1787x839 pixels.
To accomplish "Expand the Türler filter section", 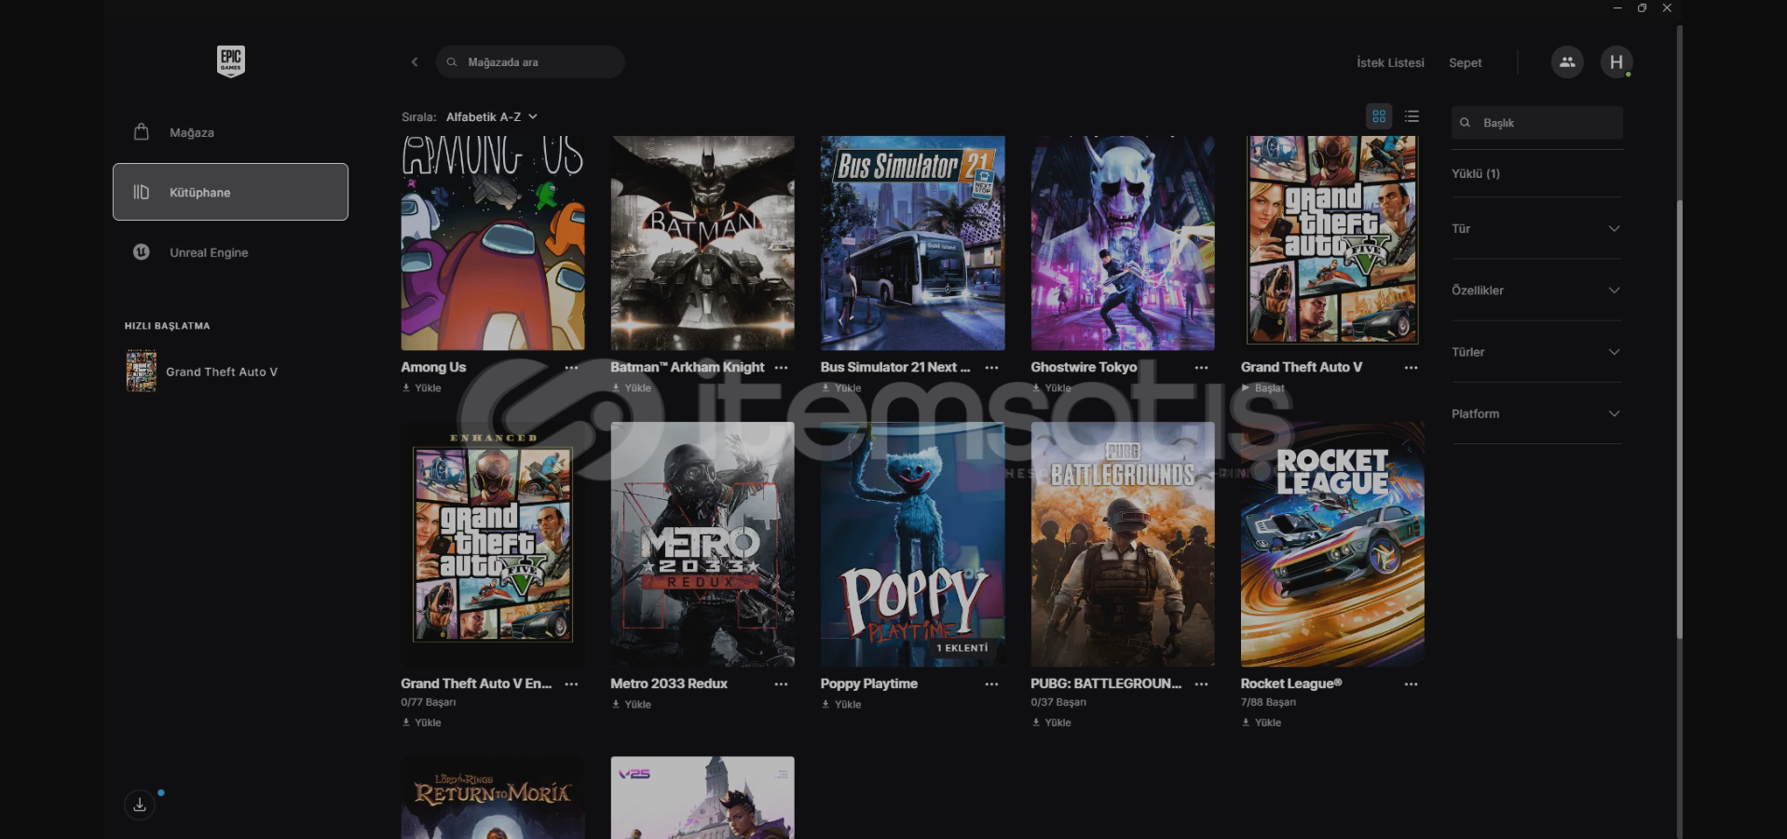I will pyautogui.click(x=1536, y=352).
